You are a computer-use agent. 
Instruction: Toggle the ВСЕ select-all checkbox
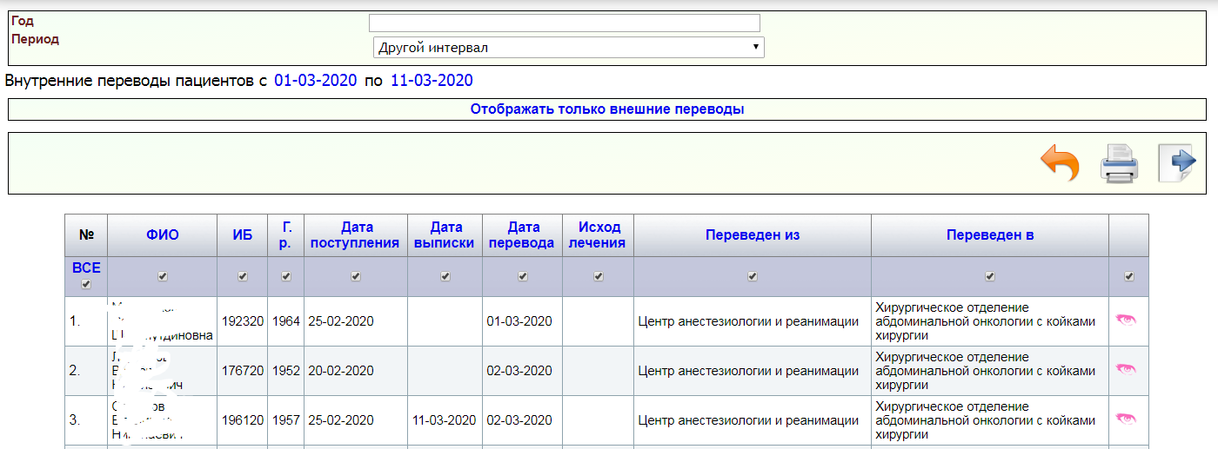click(x=85, y=285)
